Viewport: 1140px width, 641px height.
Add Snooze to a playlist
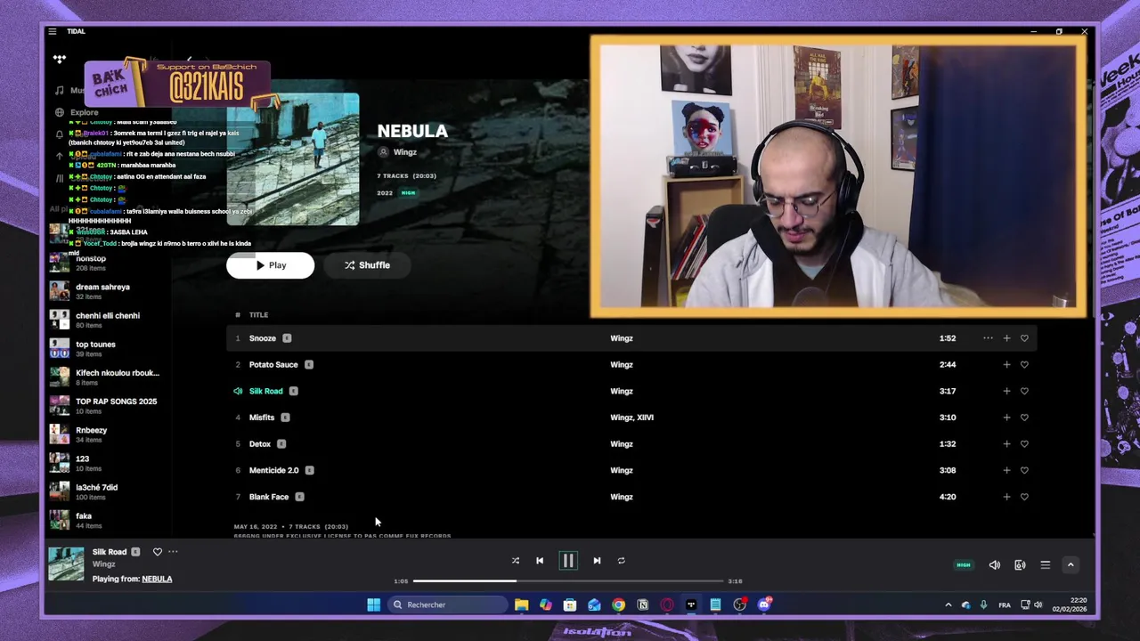point(1006,338)
